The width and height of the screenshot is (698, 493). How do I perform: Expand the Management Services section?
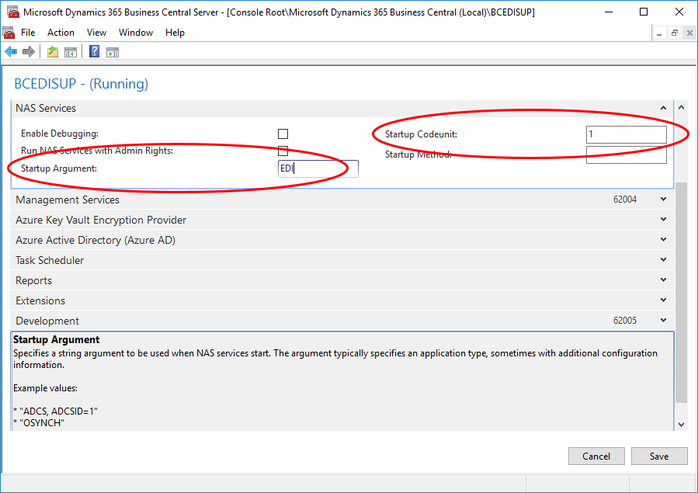tap(663, 200)
